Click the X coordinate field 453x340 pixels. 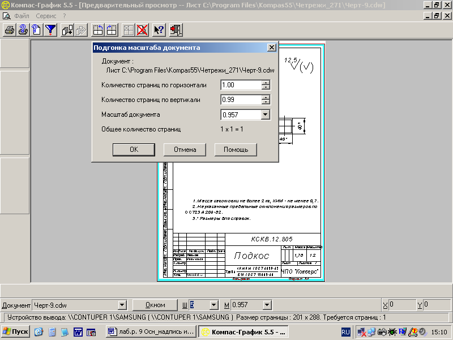coord(401,305)
